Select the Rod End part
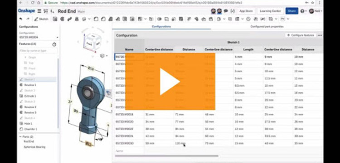 pos(29,141)
